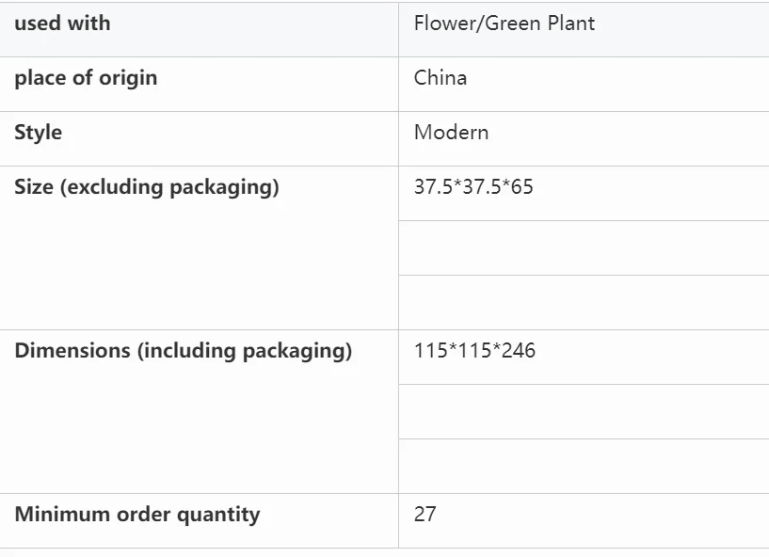The width and height of the screenshot is (769, 557).
Task: Select the "Flower/Green Plant" value cell
Action: click(504, 24)
